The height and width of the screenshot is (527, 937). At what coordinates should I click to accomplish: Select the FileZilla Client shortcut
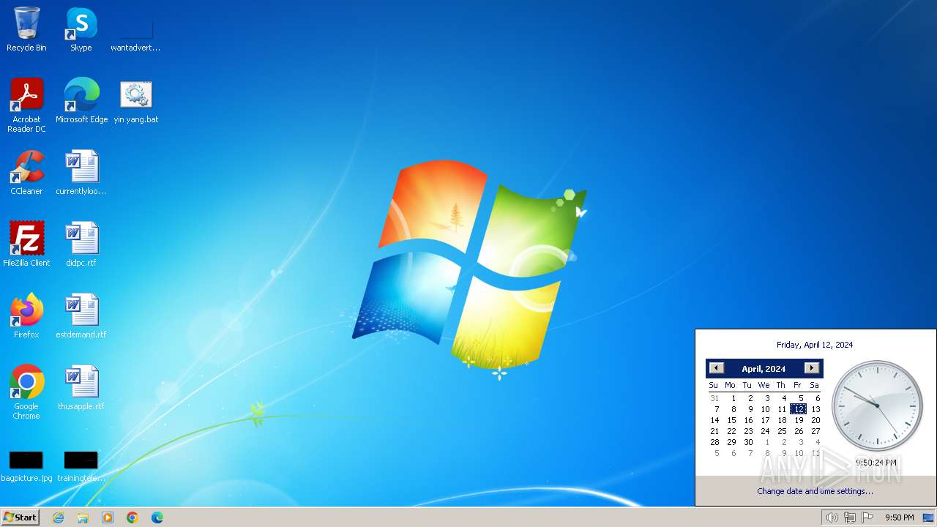(x=26, y=244)
